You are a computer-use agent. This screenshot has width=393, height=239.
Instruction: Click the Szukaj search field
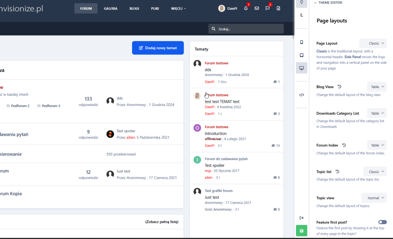[248, 29]
